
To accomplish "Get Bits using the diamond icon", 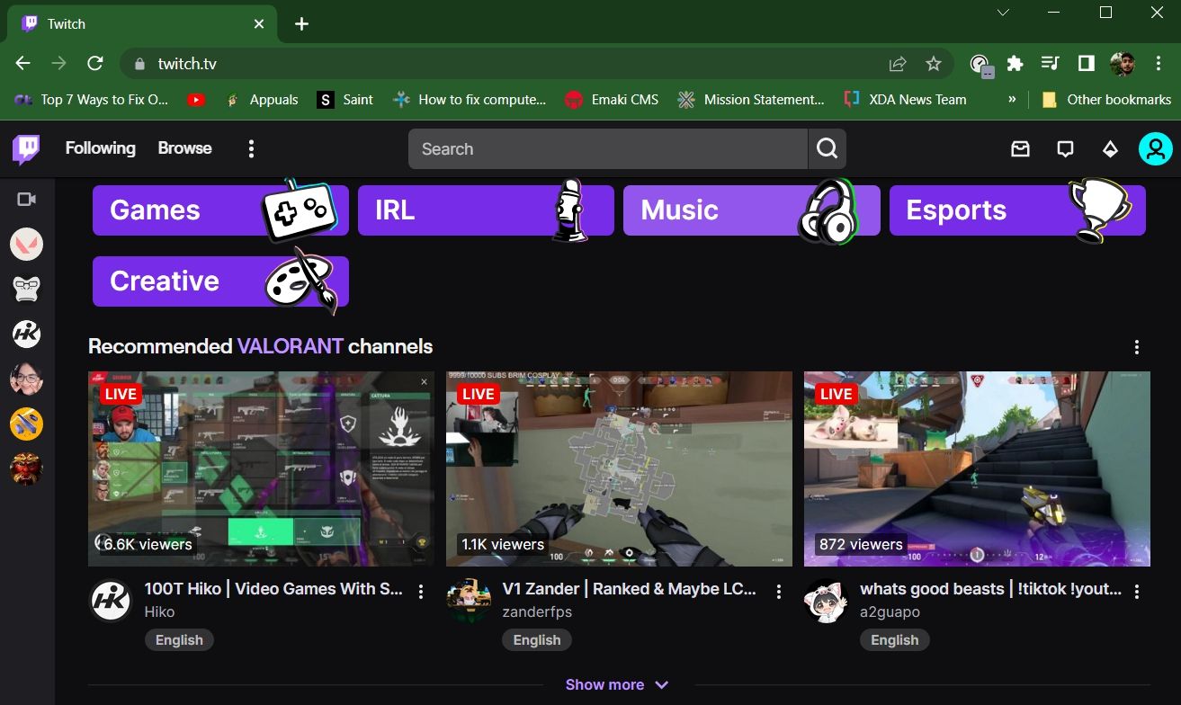I will point(1110,149).
